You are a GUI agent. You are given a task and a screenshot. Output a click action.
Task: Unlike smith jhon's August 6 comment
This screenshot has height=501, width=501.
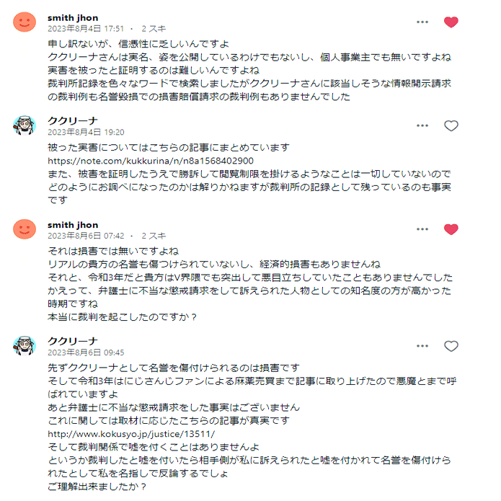coord(451,230)
